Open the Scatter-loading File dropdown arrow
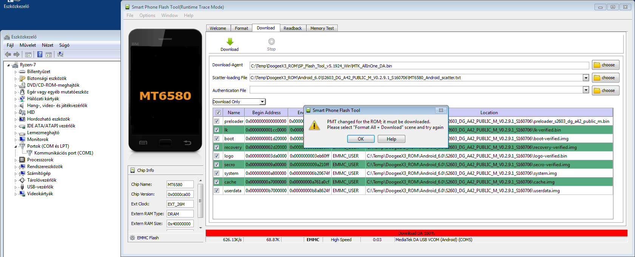Image resolution: width=635 pixels, height=257 pixels. [x=586, y=78]
